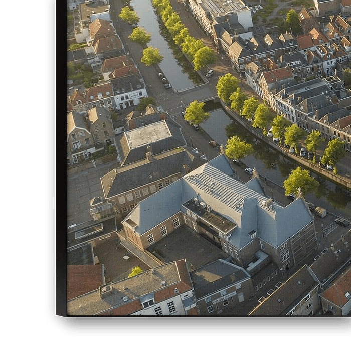Image resolution: width=351 pixels, height=351 pixels.
Task: Click the lone tree beside the bridge
Action: [x=196, y=113]
